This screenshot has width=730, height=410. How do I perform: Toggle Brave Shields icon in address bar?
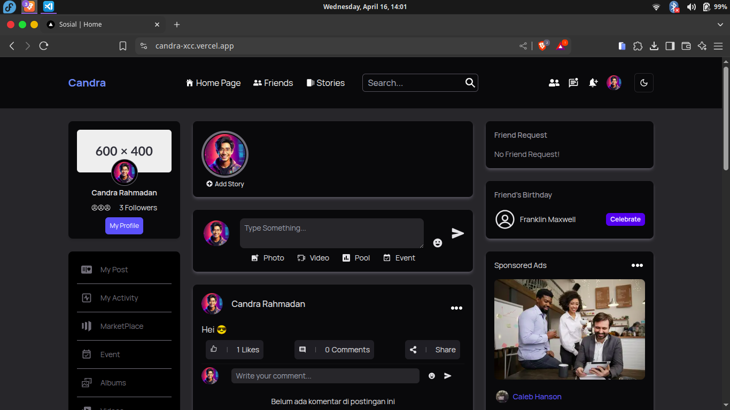(x=542, y=46)
